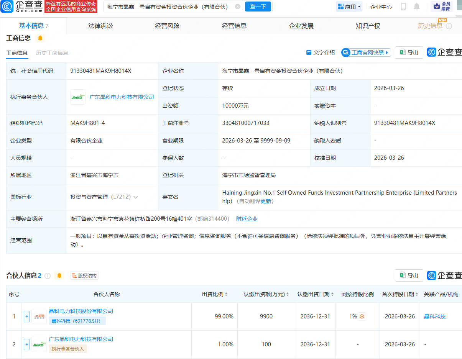Click the info icon beside 合伙人信息 2
The height and width of the screenshot is (359, 462).
click(47, 275)
